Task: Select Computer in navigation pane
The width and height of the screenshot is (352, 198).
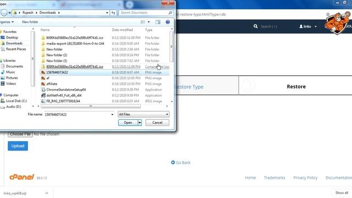Action: (11, 95)
